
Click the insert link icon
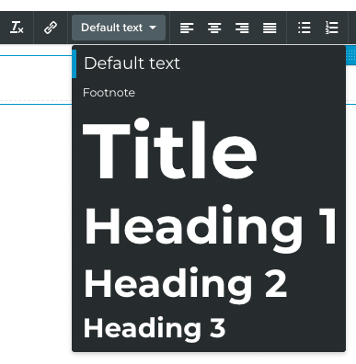click(x=51, y=28)
